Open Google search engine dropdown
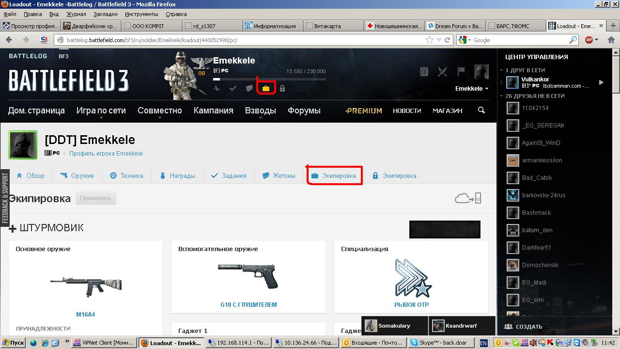The image size is (620, 349). tap(463, 40)
